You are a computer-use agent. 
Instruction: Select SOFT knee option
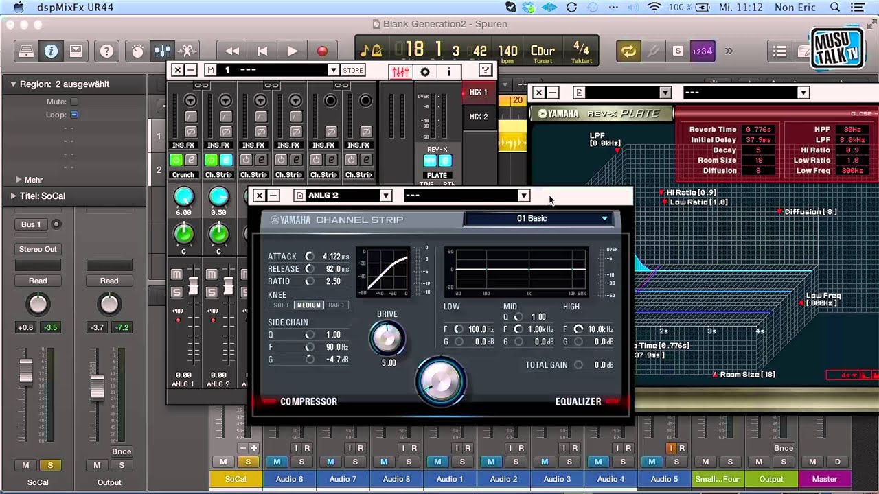(281, 305)
